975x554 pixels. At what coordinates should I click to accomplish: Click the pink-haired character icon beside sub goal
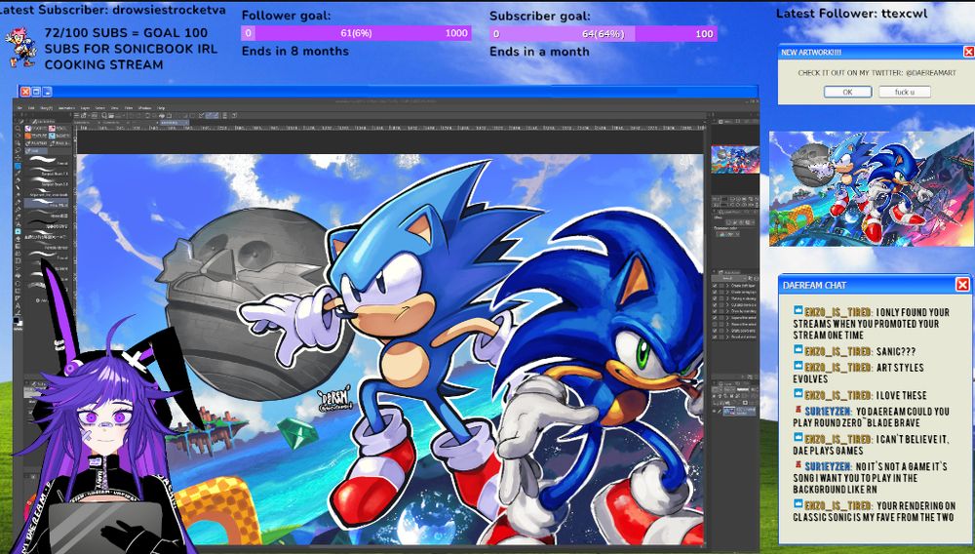pyautogui.click(x=20, y=47)
